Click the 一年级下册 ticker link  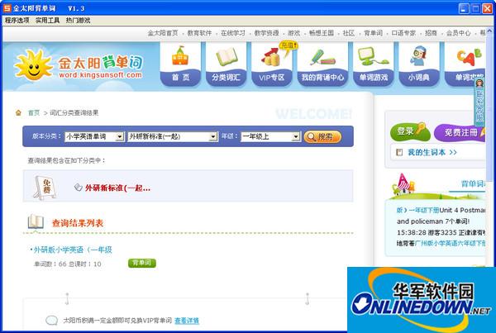click(423, 210)
